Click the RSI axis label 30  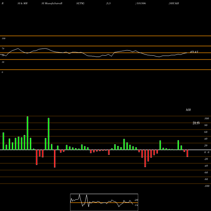[3, 62]
